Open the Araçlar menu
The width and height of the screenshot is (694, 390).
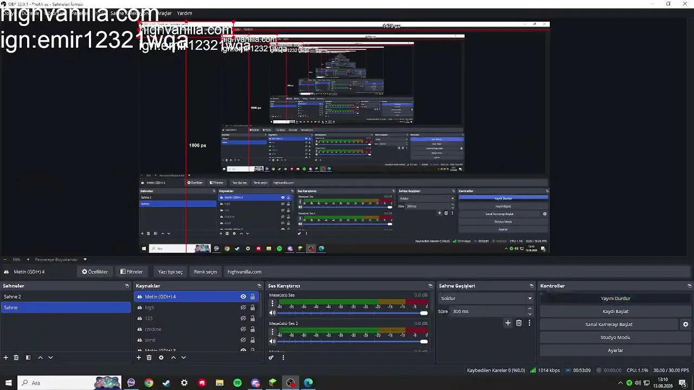tap(164, 13)
